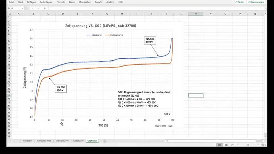Switch to the Rohdaten Plot sheet tab

point(44,141)
